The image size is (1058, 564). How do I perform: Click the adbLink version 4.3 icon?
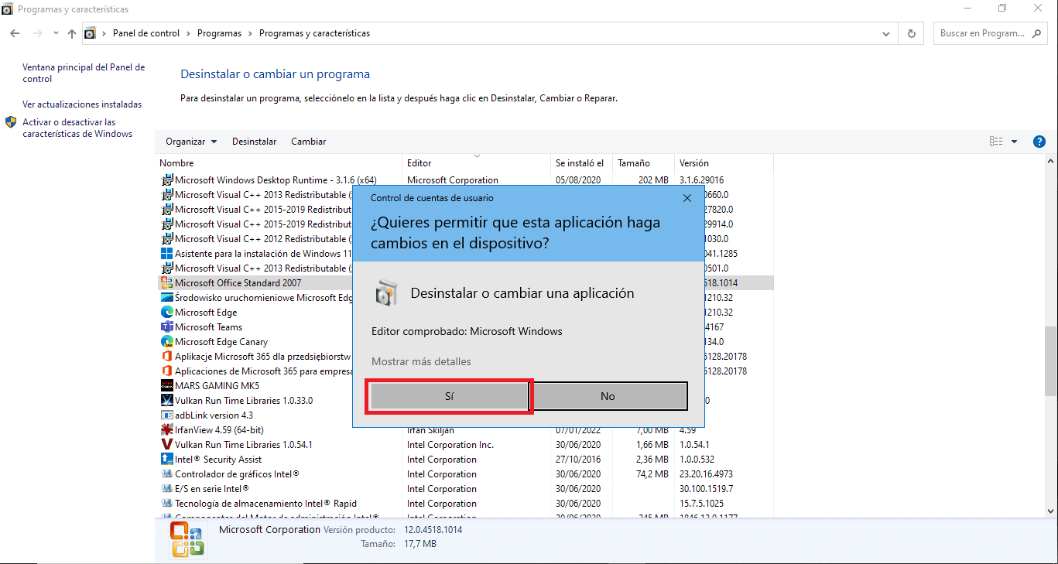166,415
